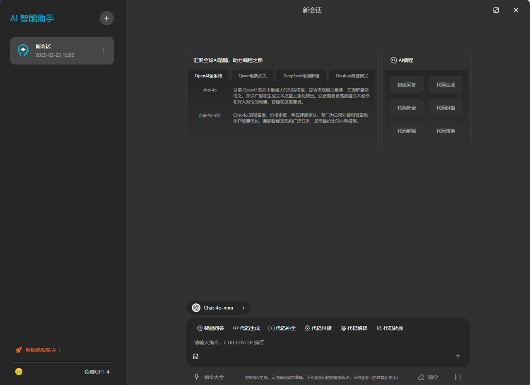Click the instruction input text field
The image size is (530, 385).
(x=323, y=343)
